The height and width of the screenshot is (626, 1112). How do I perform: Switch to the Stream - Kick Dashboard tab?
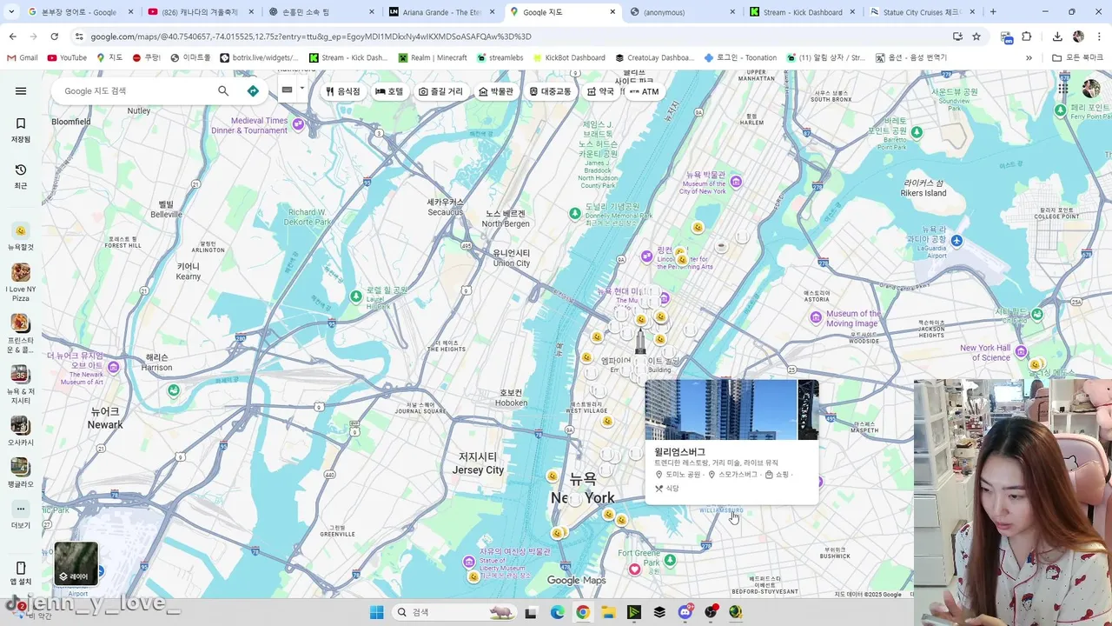pos(799,12)
